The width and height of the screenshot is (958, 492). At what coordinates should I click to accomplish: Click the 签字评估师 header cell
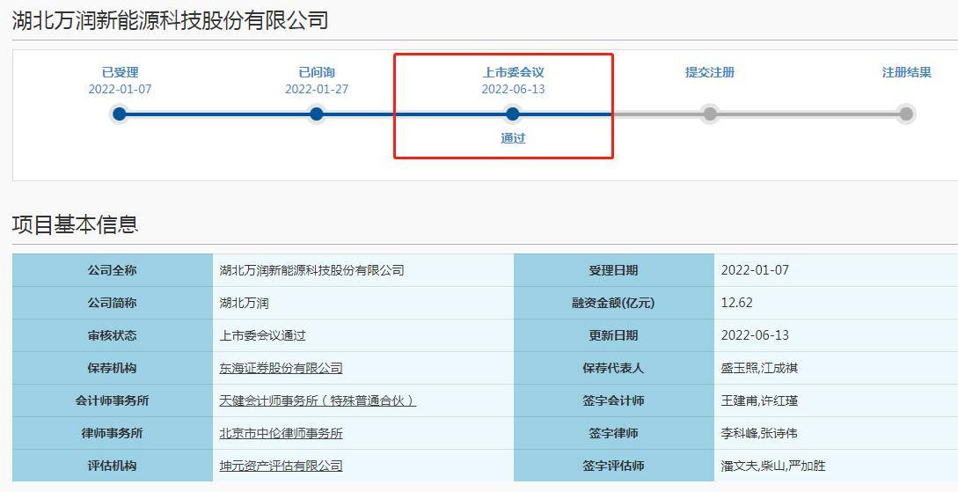(614, 465)
